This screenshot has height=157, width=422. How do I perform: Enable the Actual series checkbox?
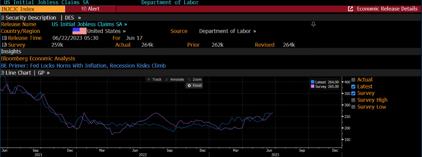pyautogui.click(x=353, y=80)
